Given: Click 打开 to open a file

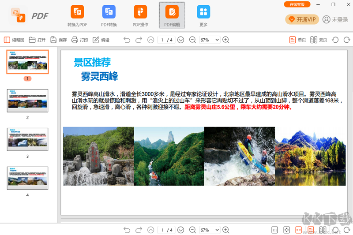Looking at the screenshot, I should tap(37, 40).
